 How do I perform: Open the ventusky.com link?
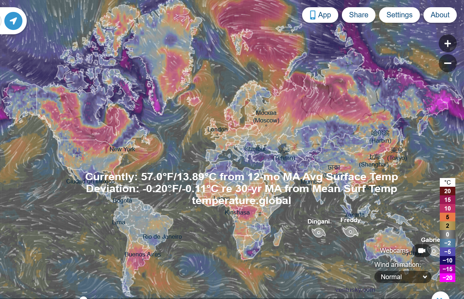coord(355,290)
